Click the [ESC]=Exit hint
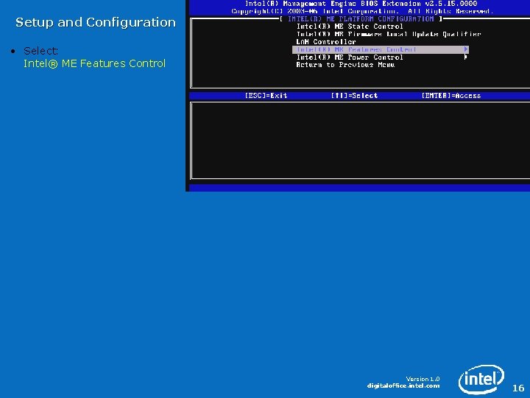 [x=266, y=96]
